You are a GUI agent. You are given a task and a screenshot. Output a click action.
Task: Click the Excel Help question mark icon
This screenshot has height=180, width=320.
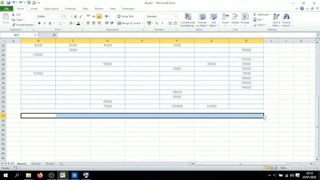[x=302, y=8]
